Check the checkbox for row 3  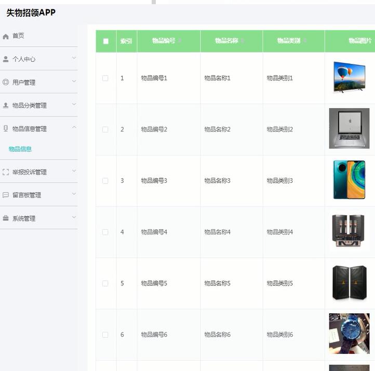tap(105, 181)
